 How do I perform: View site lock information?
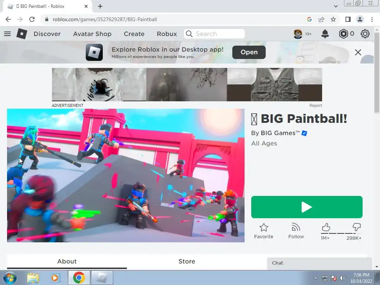coord(47,19)
